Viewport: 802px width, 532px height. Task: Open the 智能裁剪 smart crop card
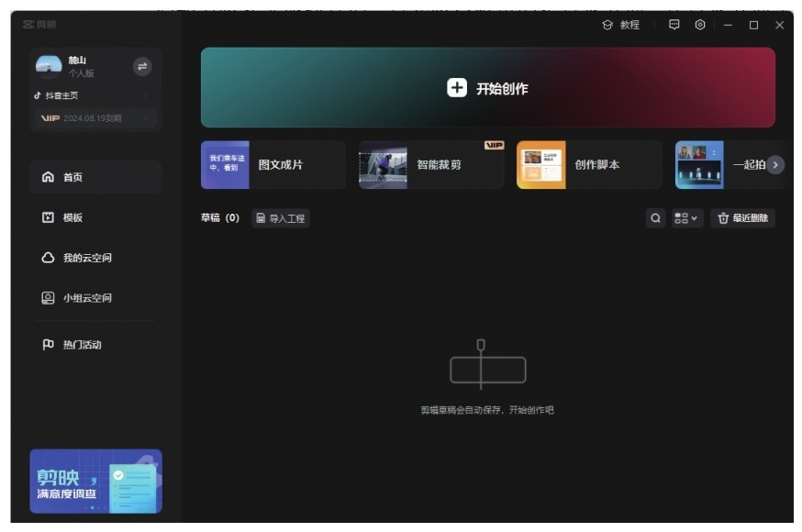click(431, 165)
